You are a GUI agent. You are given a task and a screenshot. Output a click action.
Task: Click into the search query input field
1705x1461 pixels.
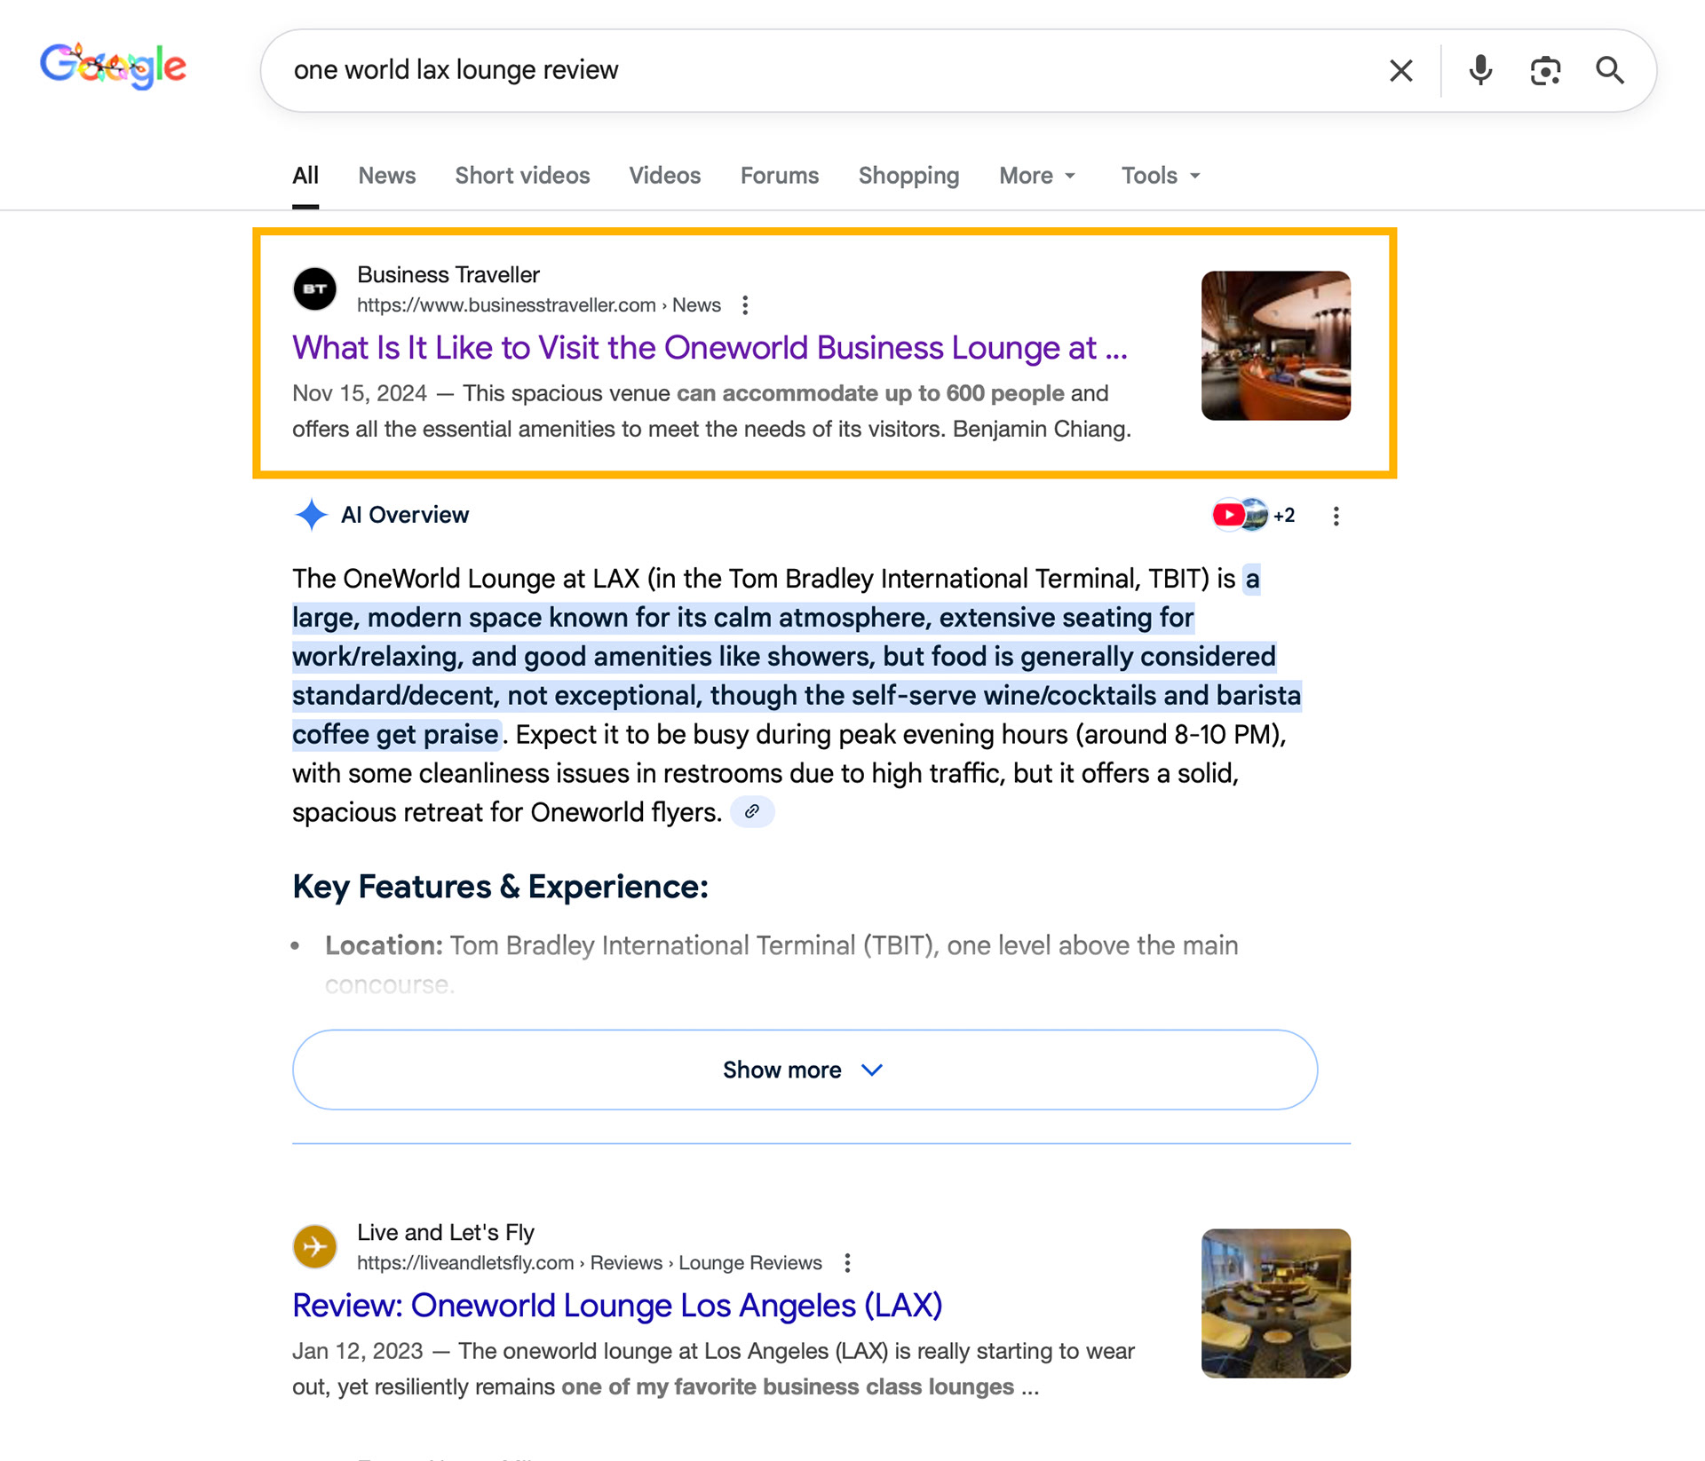tap(799, 70)
